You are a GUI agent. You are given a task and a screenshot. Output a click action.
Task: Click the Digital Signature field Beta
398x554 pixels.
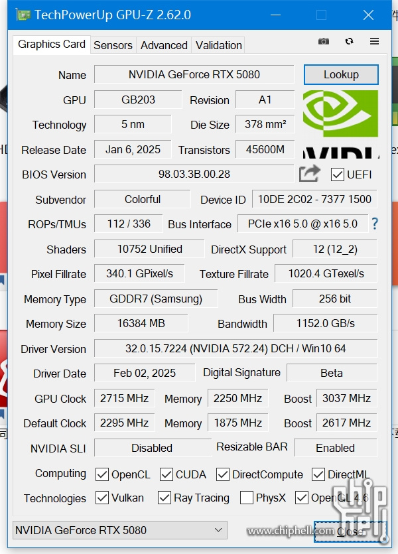[x=332, y=373]
